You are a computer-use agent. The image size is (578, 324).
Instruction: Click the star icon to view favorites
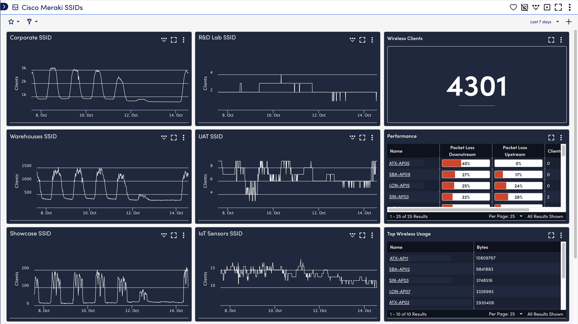pos(11,22)
